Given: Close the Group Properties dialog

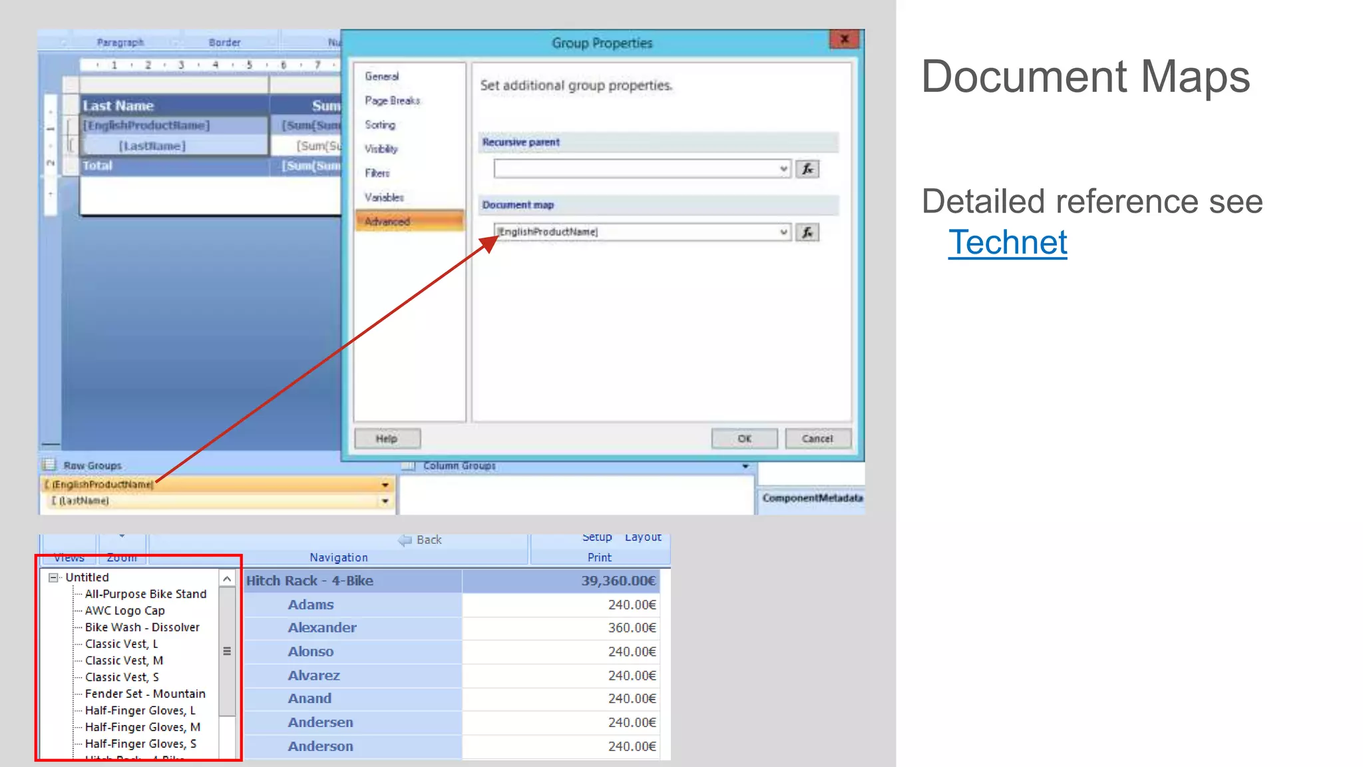Looking at the screenshot, I should coord(845,40).
